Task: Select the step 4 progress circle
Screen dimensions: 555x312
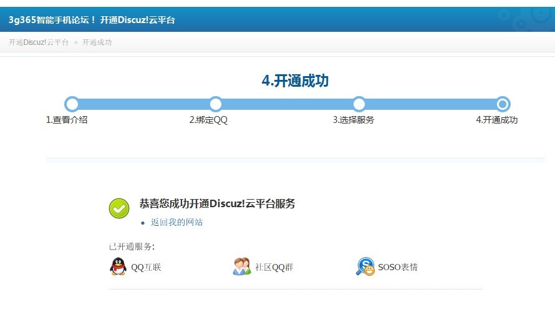Action: [502, 104]
